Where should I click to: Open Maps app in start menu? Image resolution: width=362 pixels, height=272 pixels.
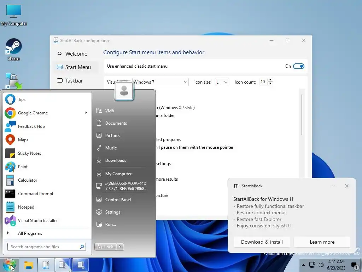[47, 140]
